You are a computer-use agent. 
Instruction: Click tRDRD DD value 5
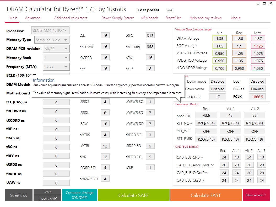pos(150,157)
